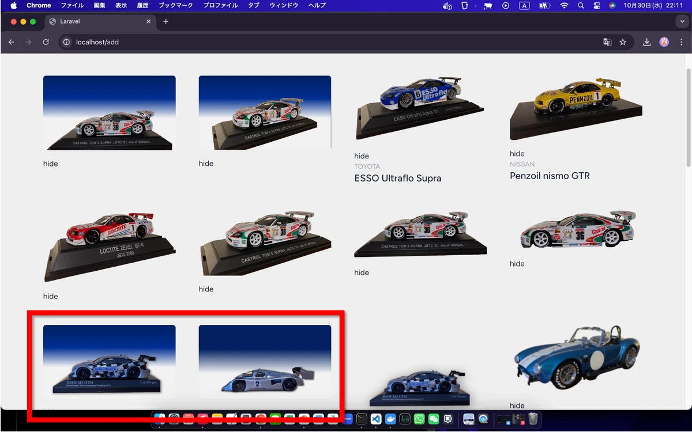
Task: Go back using the browser back arrow
Action: (x=11, y=42)
